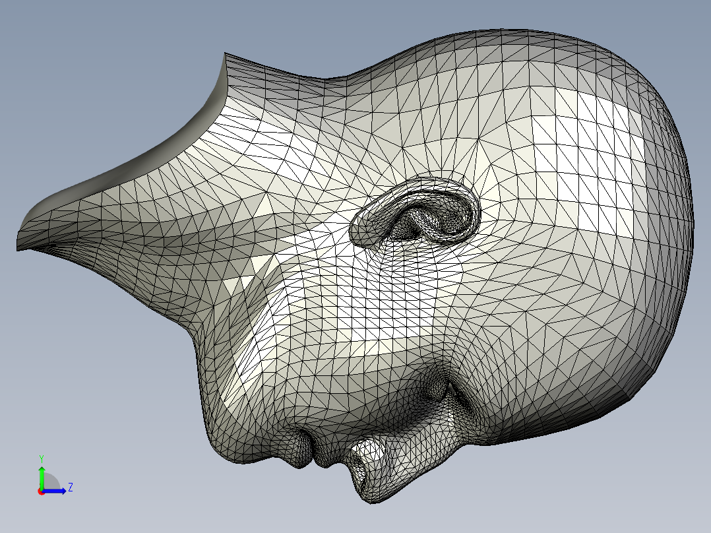Click the "Y" label of the axis triad
Viewport: 711px width, 533px height.
(x=42, y=458)
